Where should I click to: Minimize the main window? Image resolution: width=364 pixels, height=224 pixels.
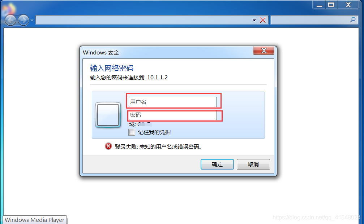coord(319,5)
